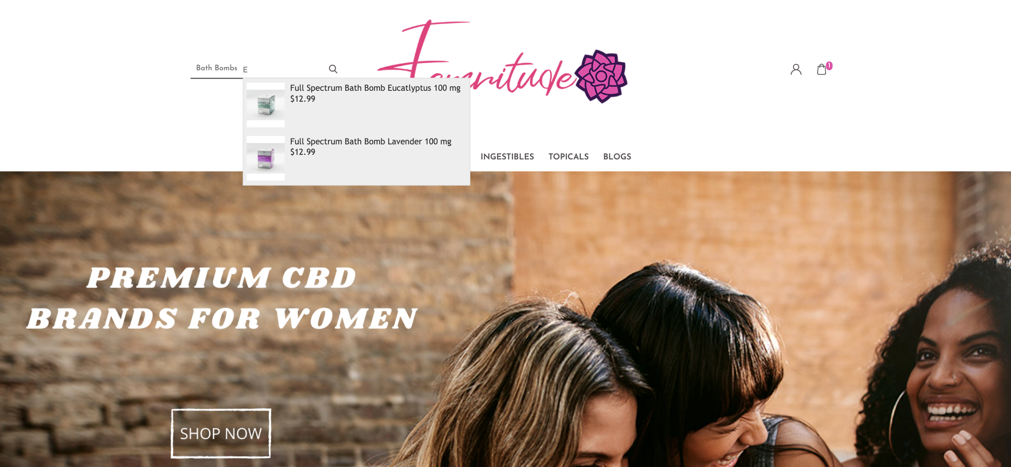Click the SHOP NOW button
This screenshot has width=1011, height=467.
(221, 434)
